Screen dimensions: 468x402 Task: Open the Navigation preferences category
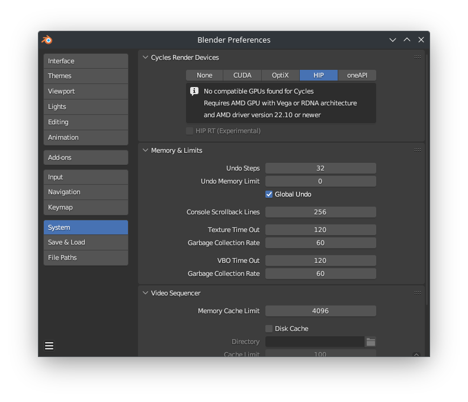86,192
